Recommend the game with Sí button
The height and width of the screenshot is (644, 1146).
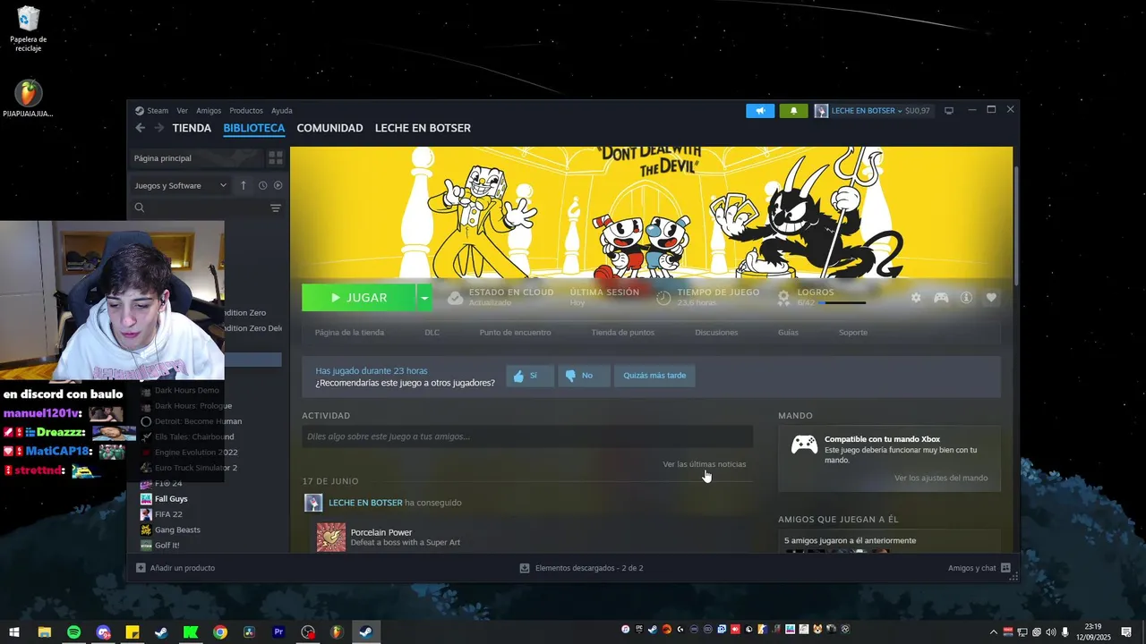(x=530, y=376)
